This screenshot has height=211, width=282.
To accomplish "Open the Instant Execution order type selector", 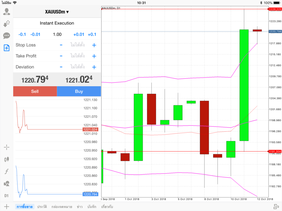I will 57,23.
